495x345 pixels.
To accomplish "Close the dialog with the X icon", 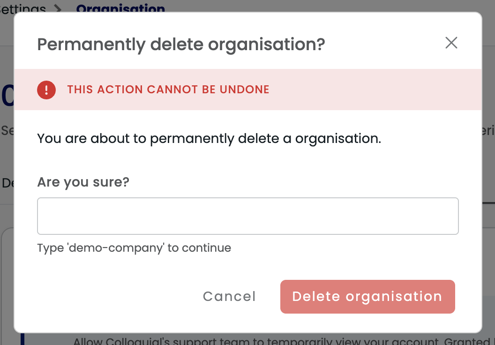I will pyautogui.click(x=451, y=43).
